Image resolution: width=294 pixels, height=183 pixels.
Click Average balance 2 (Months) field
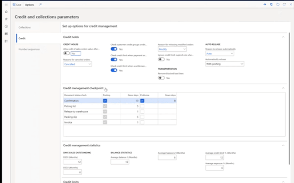coord(167,158)
